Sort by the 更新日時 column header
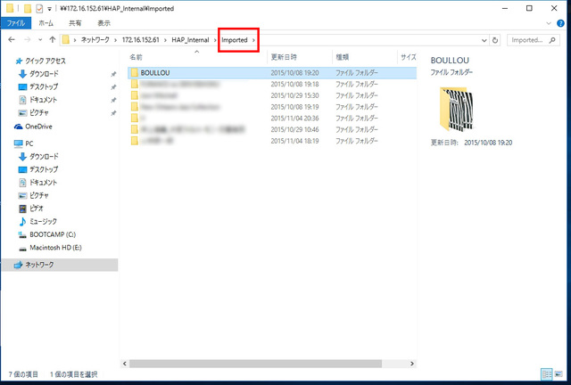The height and width of the screenshot is (385, 571). tap(300, 57)
